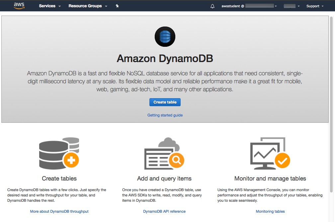Click the DynamoDB database logo icon
335x222 pixels.
pyautogui.click(x=165, y=37)
